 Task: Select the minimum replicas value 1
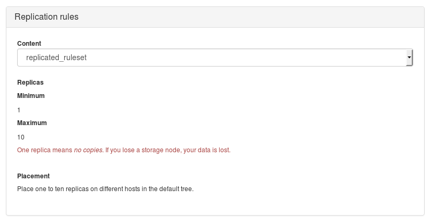point(19,110)
